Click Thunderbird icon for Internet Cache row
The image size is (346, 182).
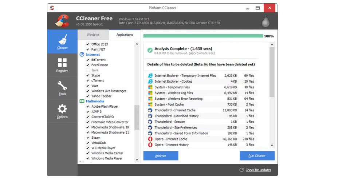point(150,110)
